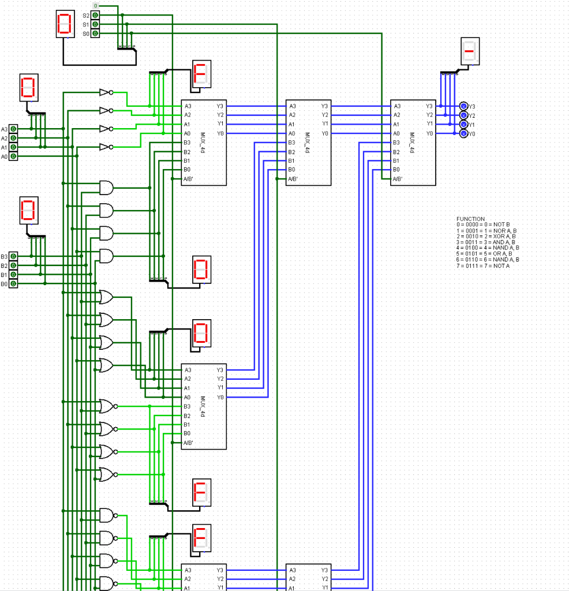
Task: Select the output hex display showing a dash
Action: [470, 51]
